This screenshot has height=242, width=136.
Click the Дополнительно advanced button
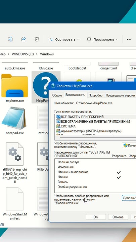pos(129,198)
